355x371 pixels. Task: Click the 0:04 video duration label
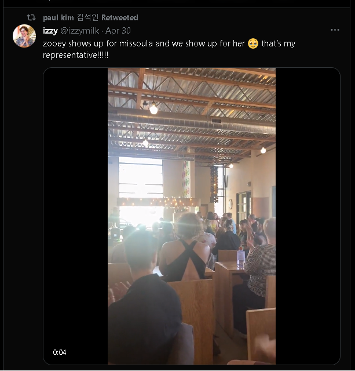point(59,352)
